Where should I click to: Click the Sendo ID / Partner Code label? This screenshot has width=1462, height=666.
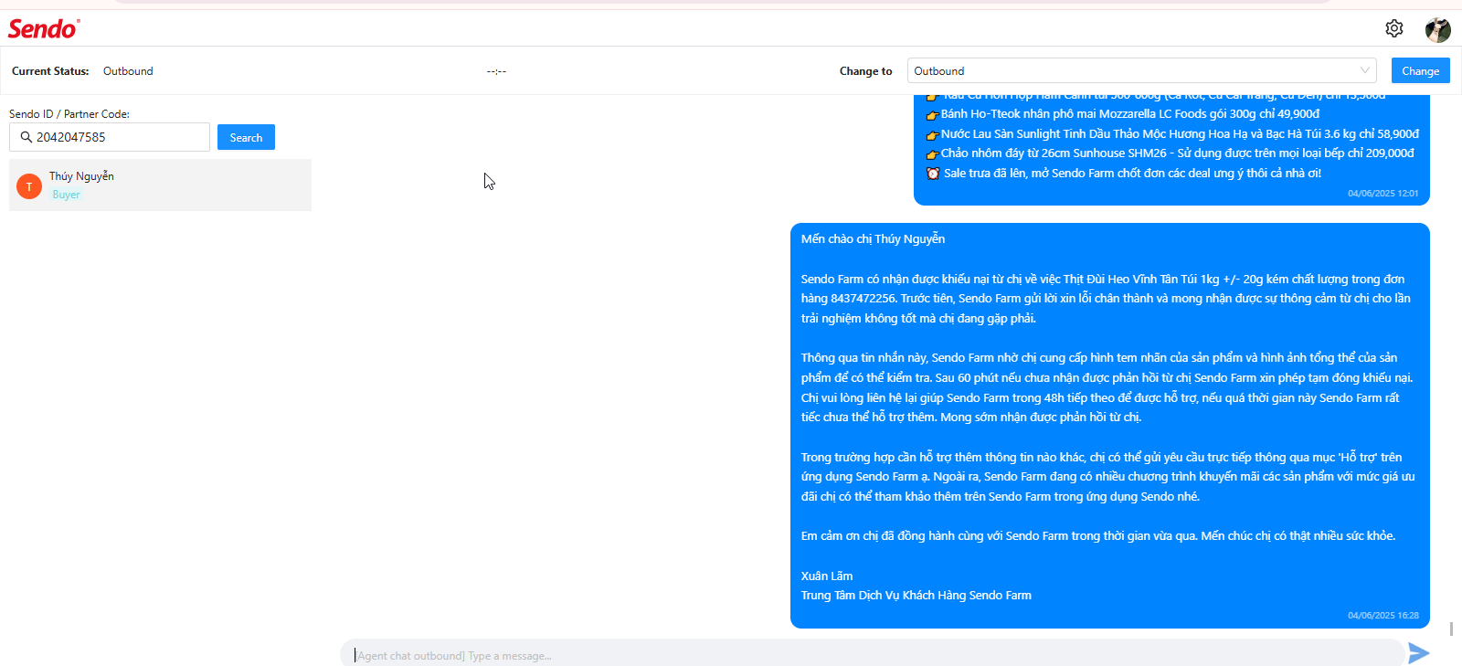pyautogui.click(x=69, y=114)
